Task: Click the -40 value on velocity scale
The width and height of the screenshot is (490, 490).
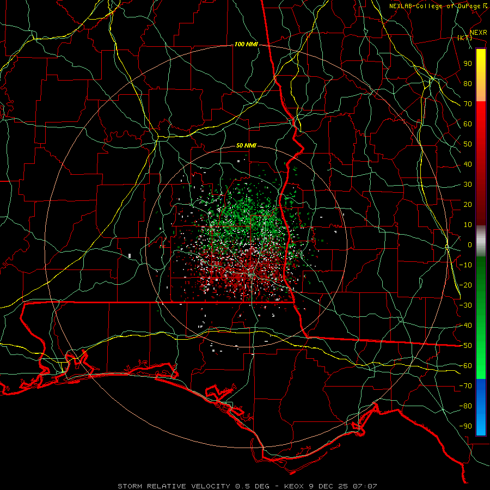Action: (465, 326)
